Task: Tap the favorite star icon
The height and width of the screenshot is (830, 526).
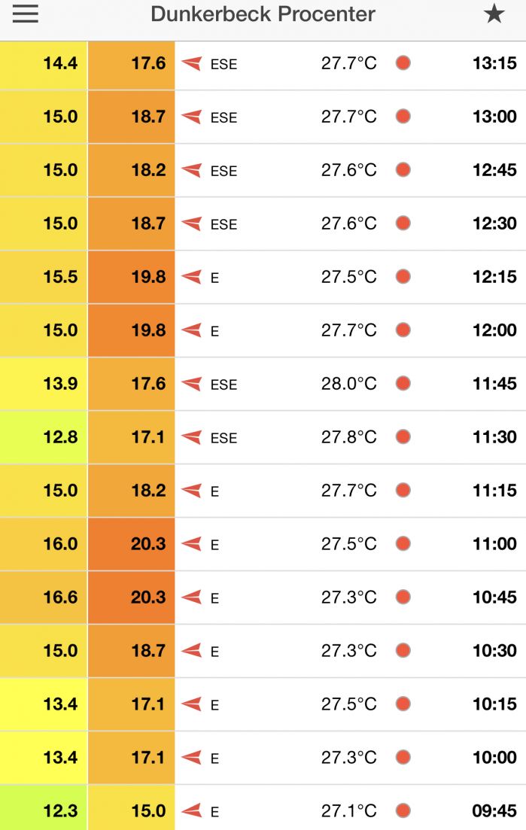Action: (x=494, y=14)
